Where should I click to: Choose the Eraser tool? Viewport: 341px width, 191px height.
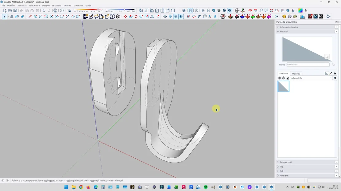coord(22,17)
